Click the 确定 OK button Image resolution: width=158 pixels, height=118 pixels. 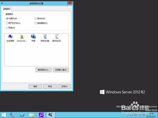[35, 87]
